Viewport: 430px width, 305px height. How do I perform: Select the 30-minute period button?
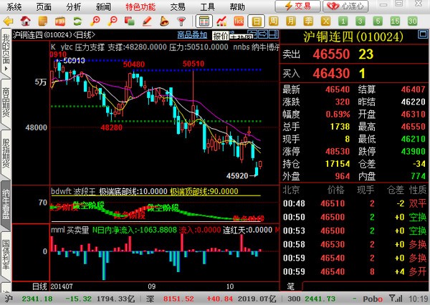coord(413,21)
